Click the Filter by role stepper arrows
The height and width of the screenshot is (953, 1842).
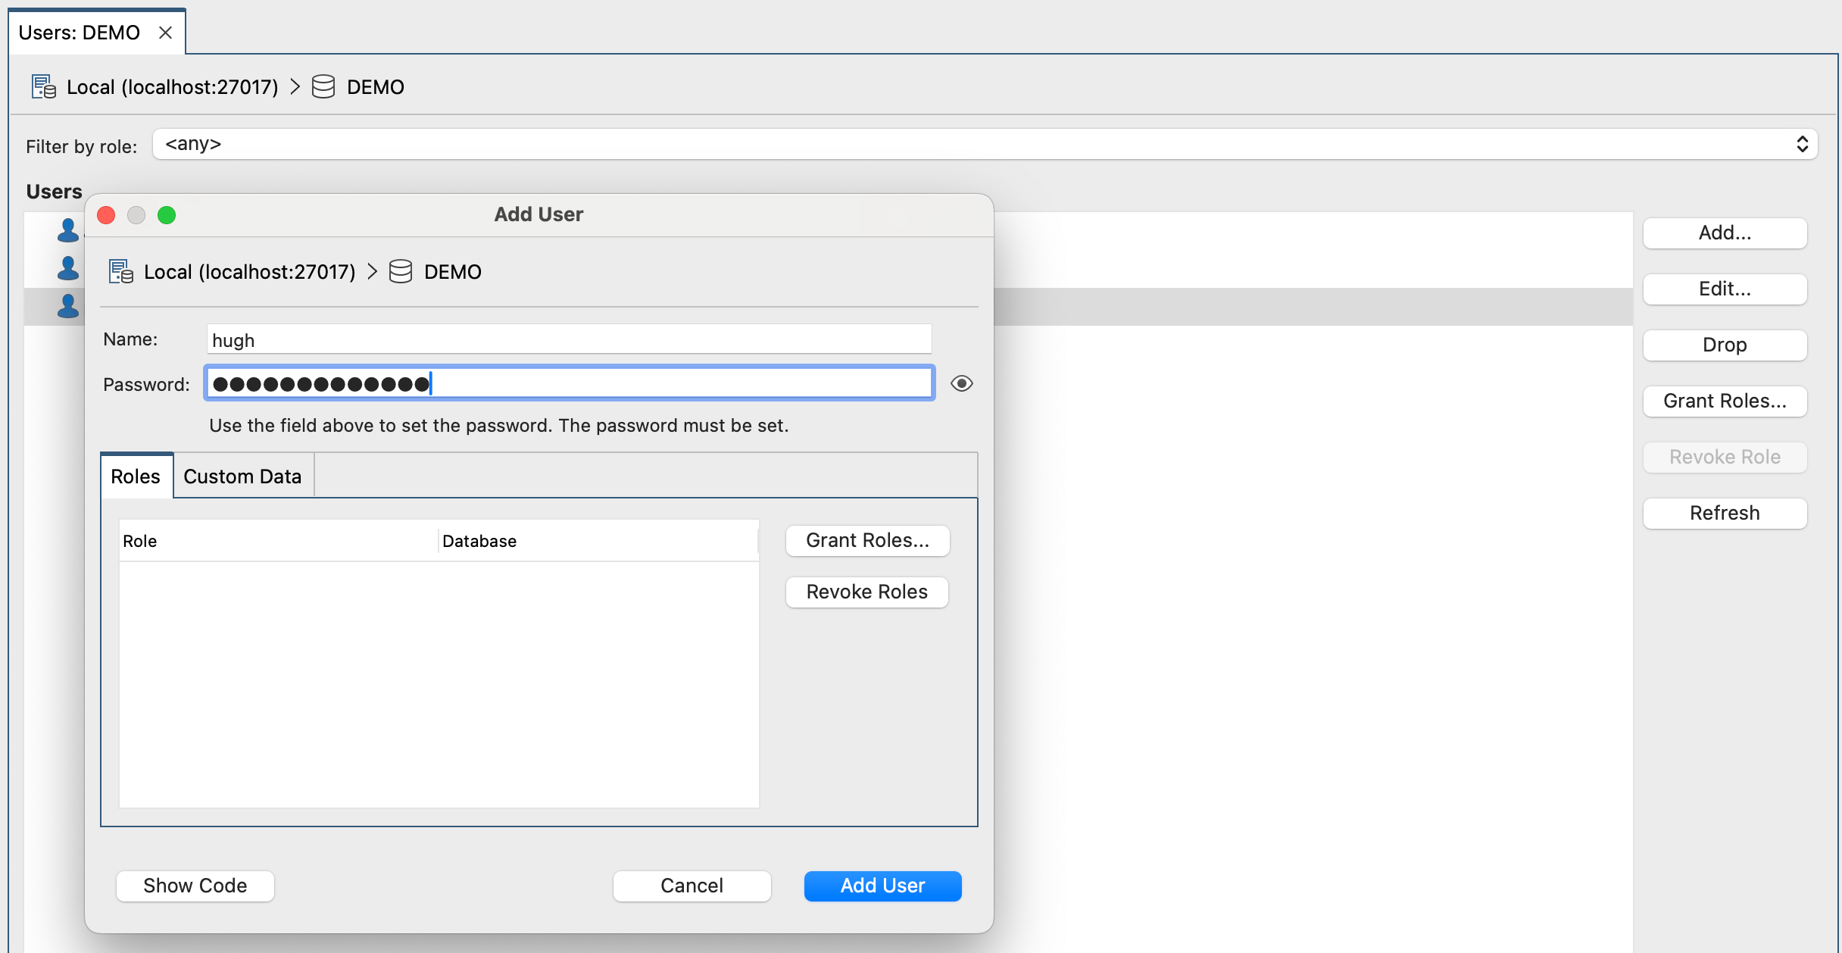coord(1802,144)
